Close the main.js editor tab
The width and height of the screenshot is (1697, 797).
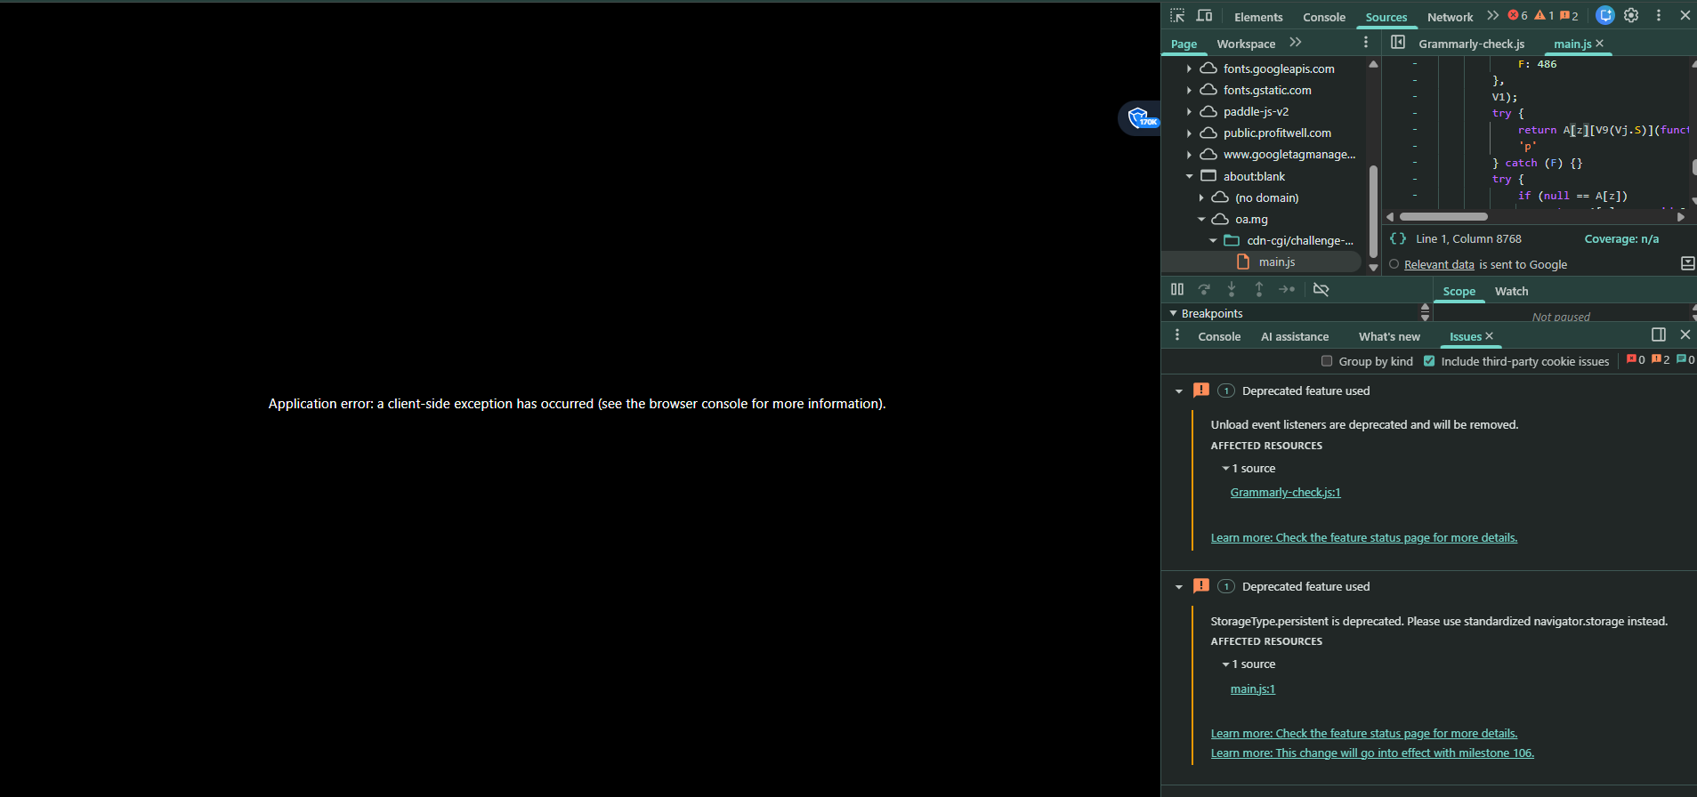(x=1600, y=43)
